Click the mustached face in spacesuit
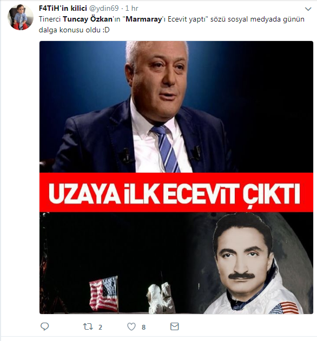This screenshot has height=341, width=317. coord(242,254)
